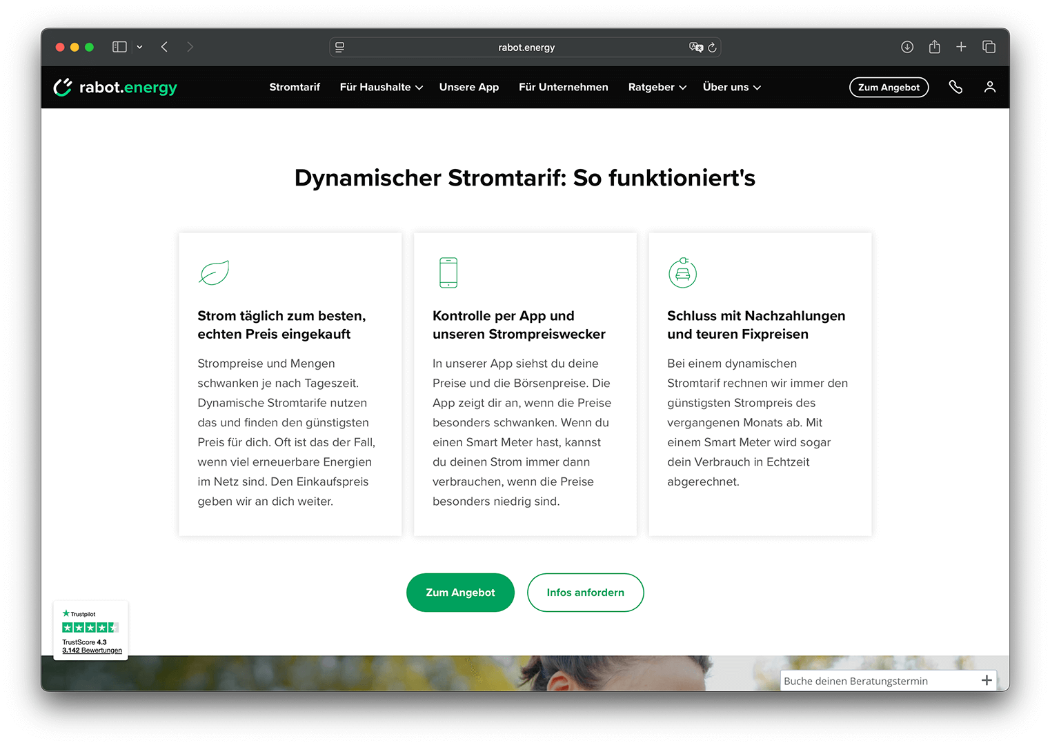Open Für Unternehmen from the navbar
Viewport: 1050px width, 745px height.
(x=563, y=87)
